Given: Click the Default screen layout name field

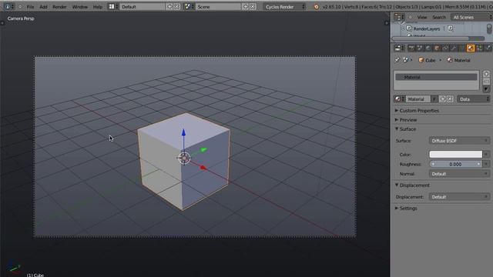Looking at the screenshot, I should click(143, 7).
